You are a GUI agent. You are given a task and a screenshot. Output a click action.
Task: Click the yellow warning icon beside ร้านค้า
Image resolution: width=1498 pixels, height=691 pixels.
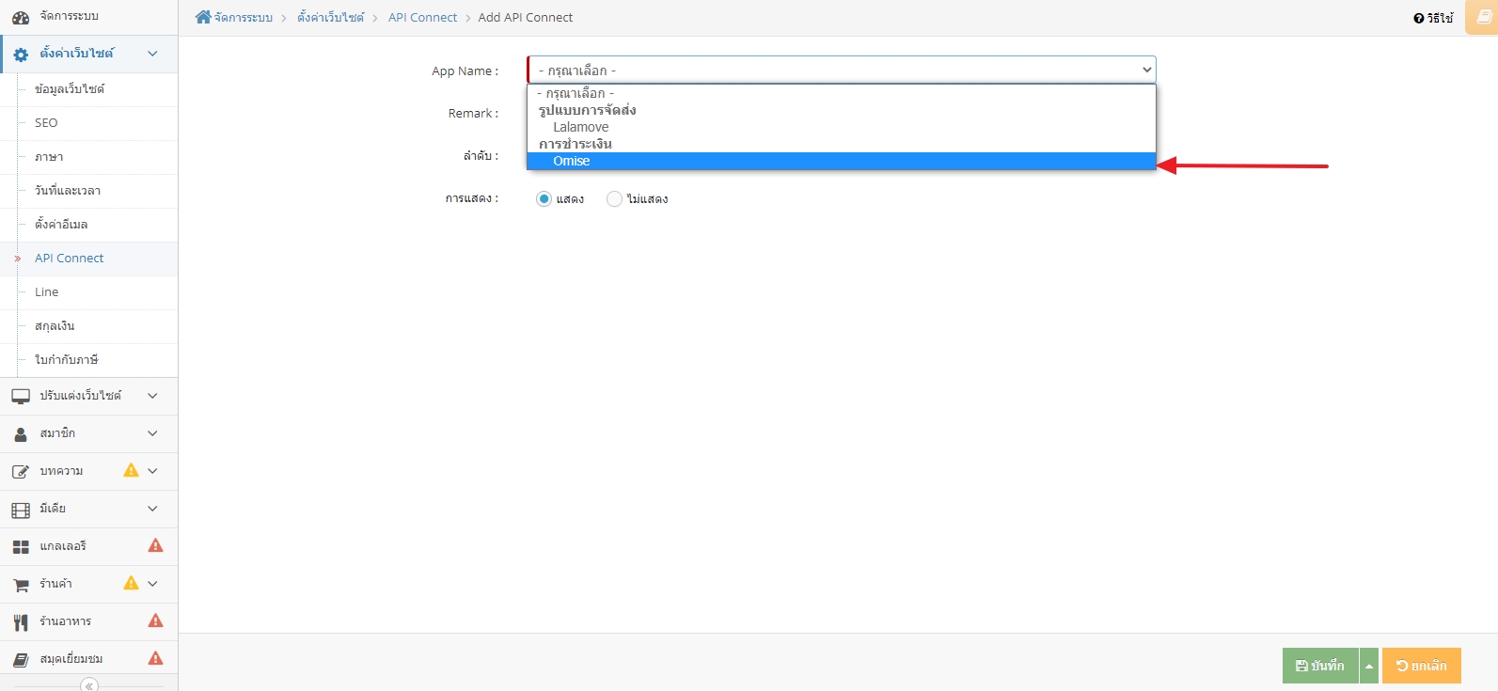pos(131,583)
